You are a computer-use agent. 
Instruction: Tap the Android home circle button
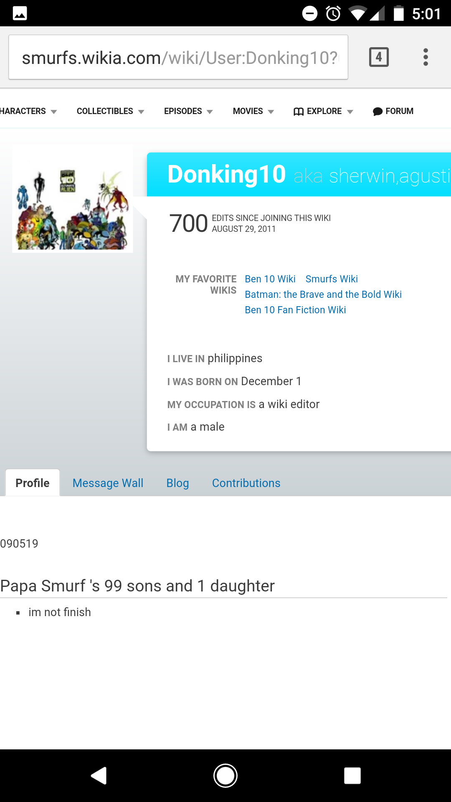point(225,776)
